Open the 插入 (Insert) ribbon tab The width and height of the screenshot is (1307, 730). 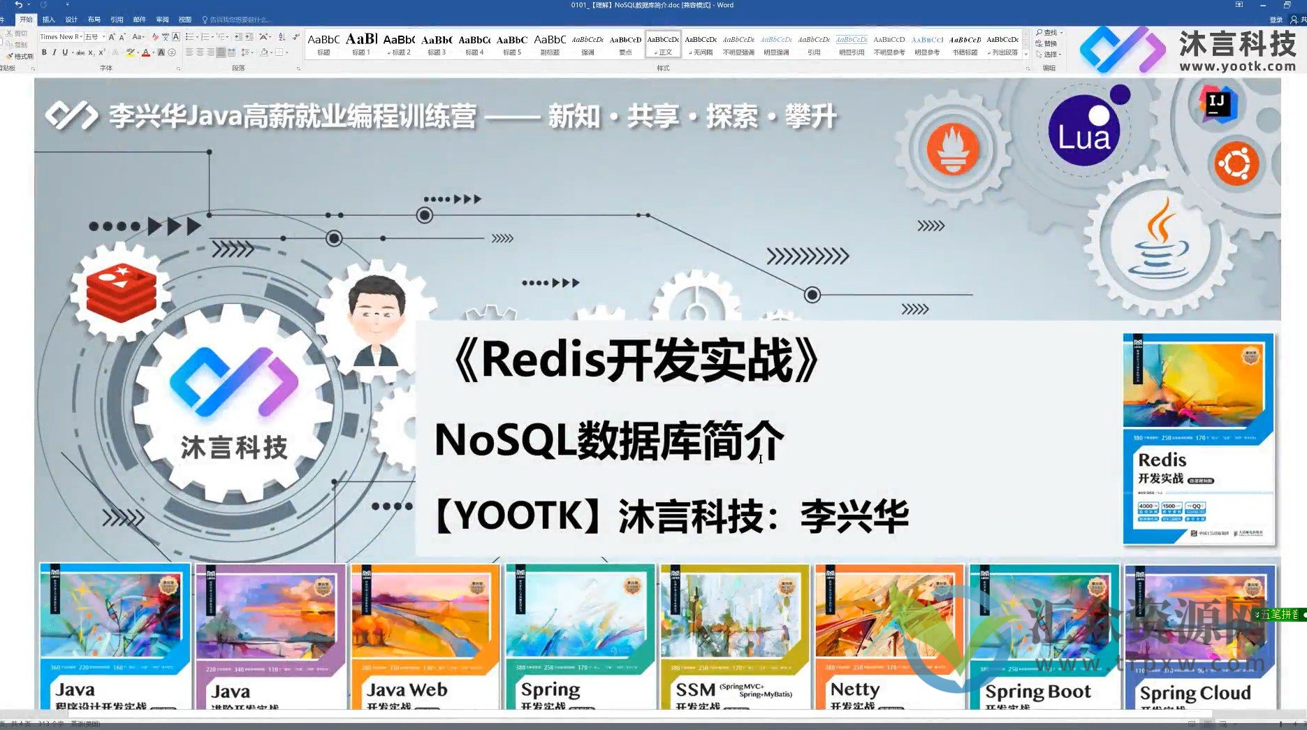[x=48, y=20]
